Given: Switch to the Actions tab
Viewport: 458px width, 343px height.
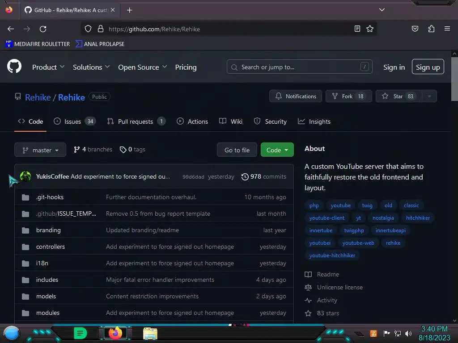Looking at the screenshot, I should pos(192,121).
